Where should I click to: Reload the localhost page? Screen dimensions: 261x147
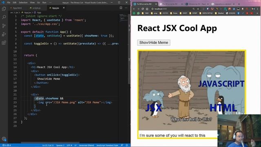pos(143,9)
